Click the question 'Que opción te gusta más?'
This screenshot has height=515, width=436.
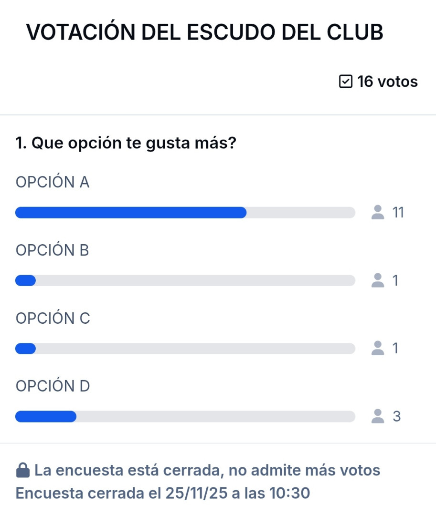click(126, 144)
